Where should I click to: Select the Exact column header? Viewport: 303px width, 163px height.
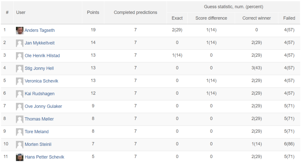[x=177, y=18]
